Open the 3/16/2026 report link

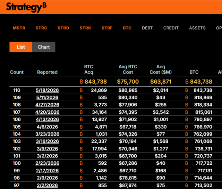click(47, 141)
